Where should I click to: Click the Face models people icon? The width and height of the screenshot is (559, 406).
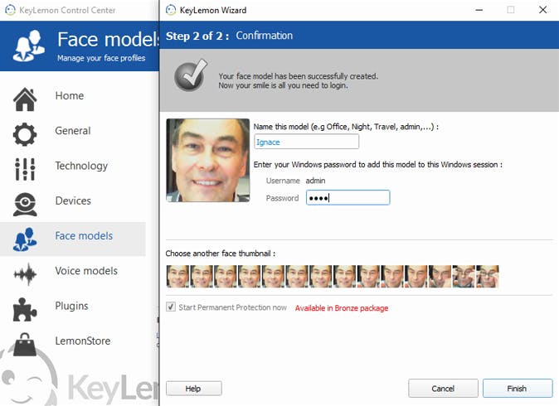click(x=25, y=239)
